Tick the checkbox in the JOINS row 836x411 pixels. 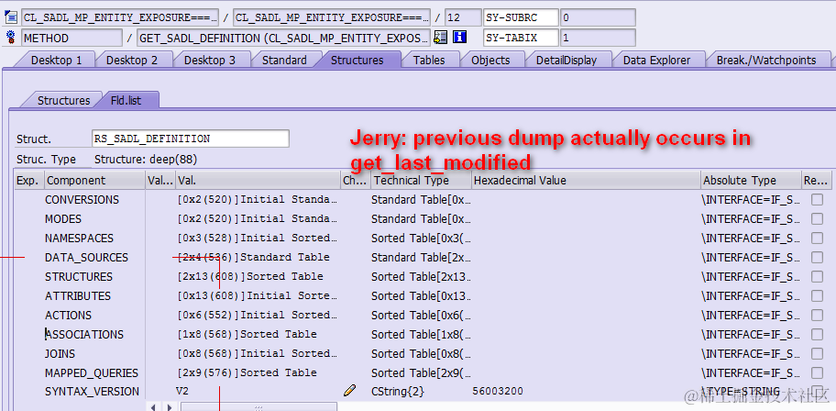coord(817,353)
